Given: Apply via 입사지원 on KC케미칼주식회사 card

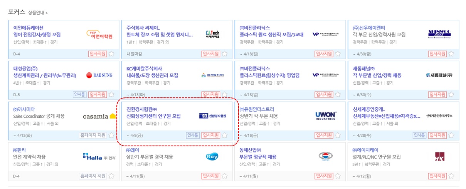Looking at the screenshot, I should coord(210,95).
